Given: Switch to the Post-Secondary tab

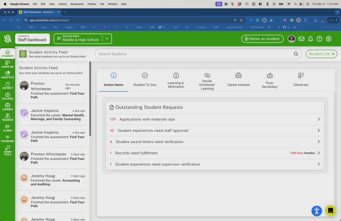Looking at the screenshot, I should pos(270,80).
